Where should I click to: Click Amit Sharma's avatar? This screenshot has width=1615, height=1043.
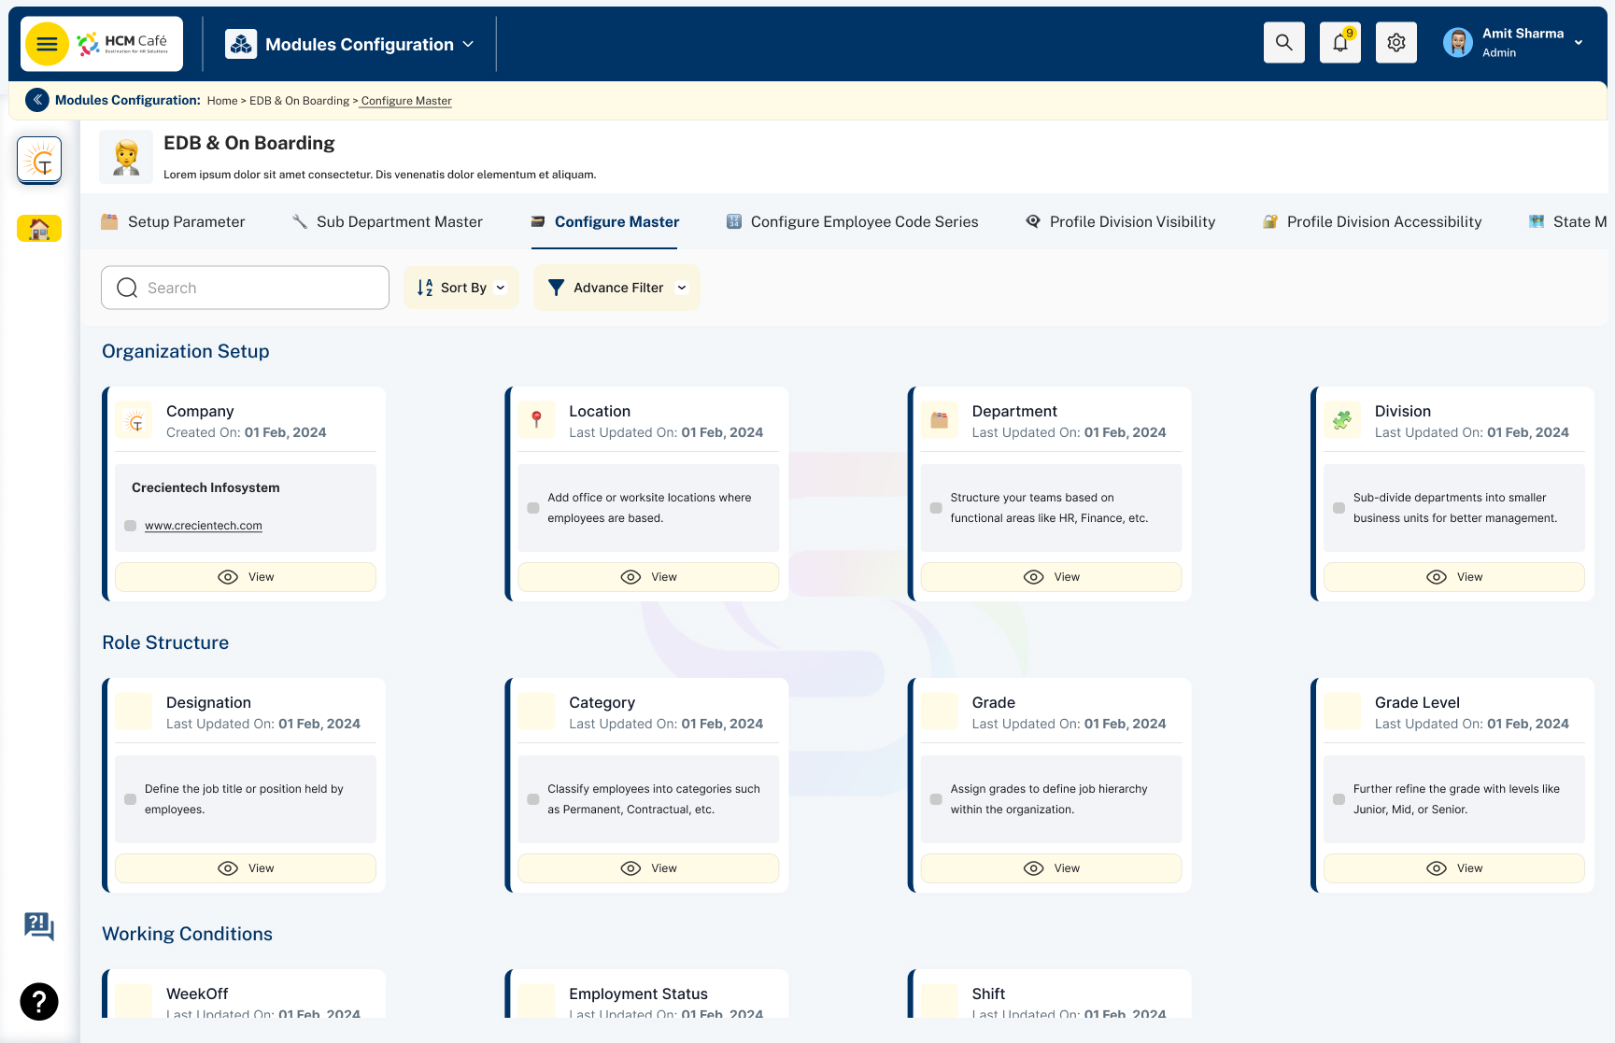coord(1457,42)
